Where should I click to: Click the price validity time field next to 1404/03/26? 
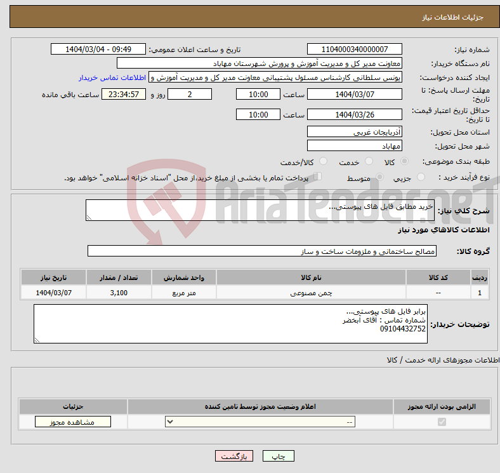(x=258, y=114)
